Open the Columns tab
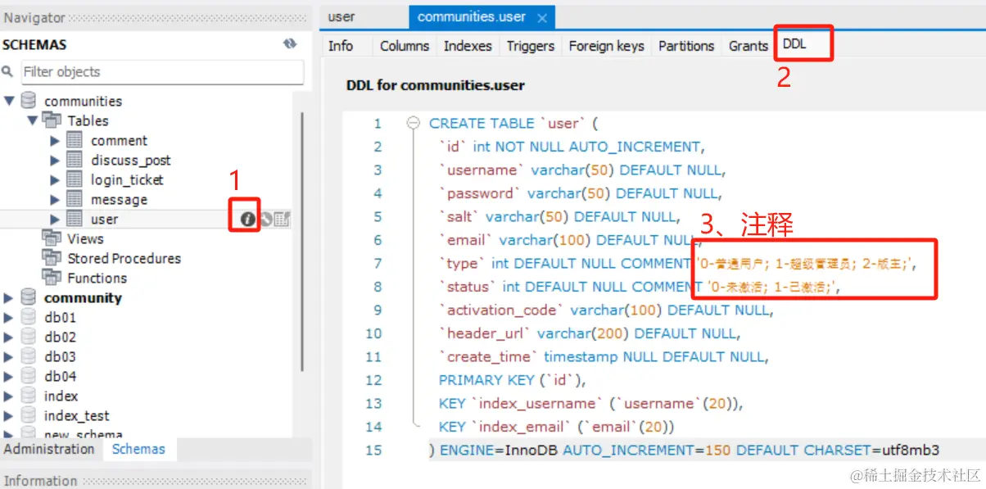 [405, 46]
